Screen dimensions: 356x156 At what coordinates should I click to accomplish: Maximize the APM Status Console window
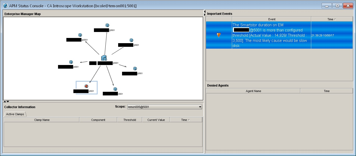pos(337,6)
